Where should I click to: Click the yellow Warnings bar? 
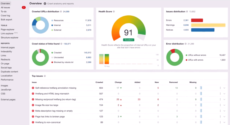(208, 25)
